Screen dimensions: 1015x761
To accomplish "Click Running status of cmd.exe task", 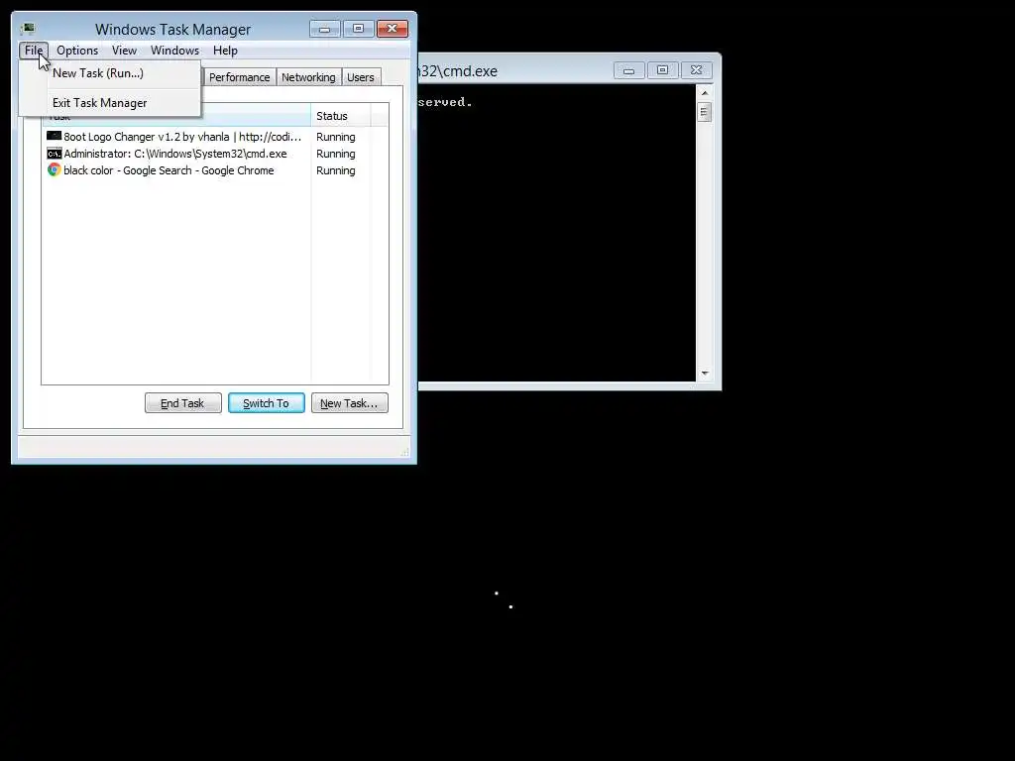I will 335,154.
